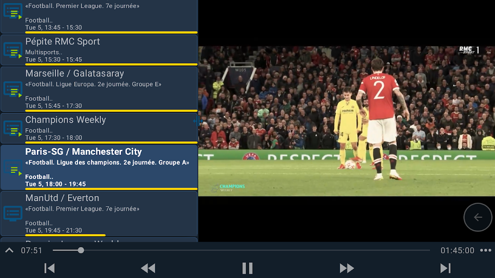The image size is (495, 278).
Task: Click the Tue 5, 13:45 - 15:30 time slot
Action: (x=54, y=28)
